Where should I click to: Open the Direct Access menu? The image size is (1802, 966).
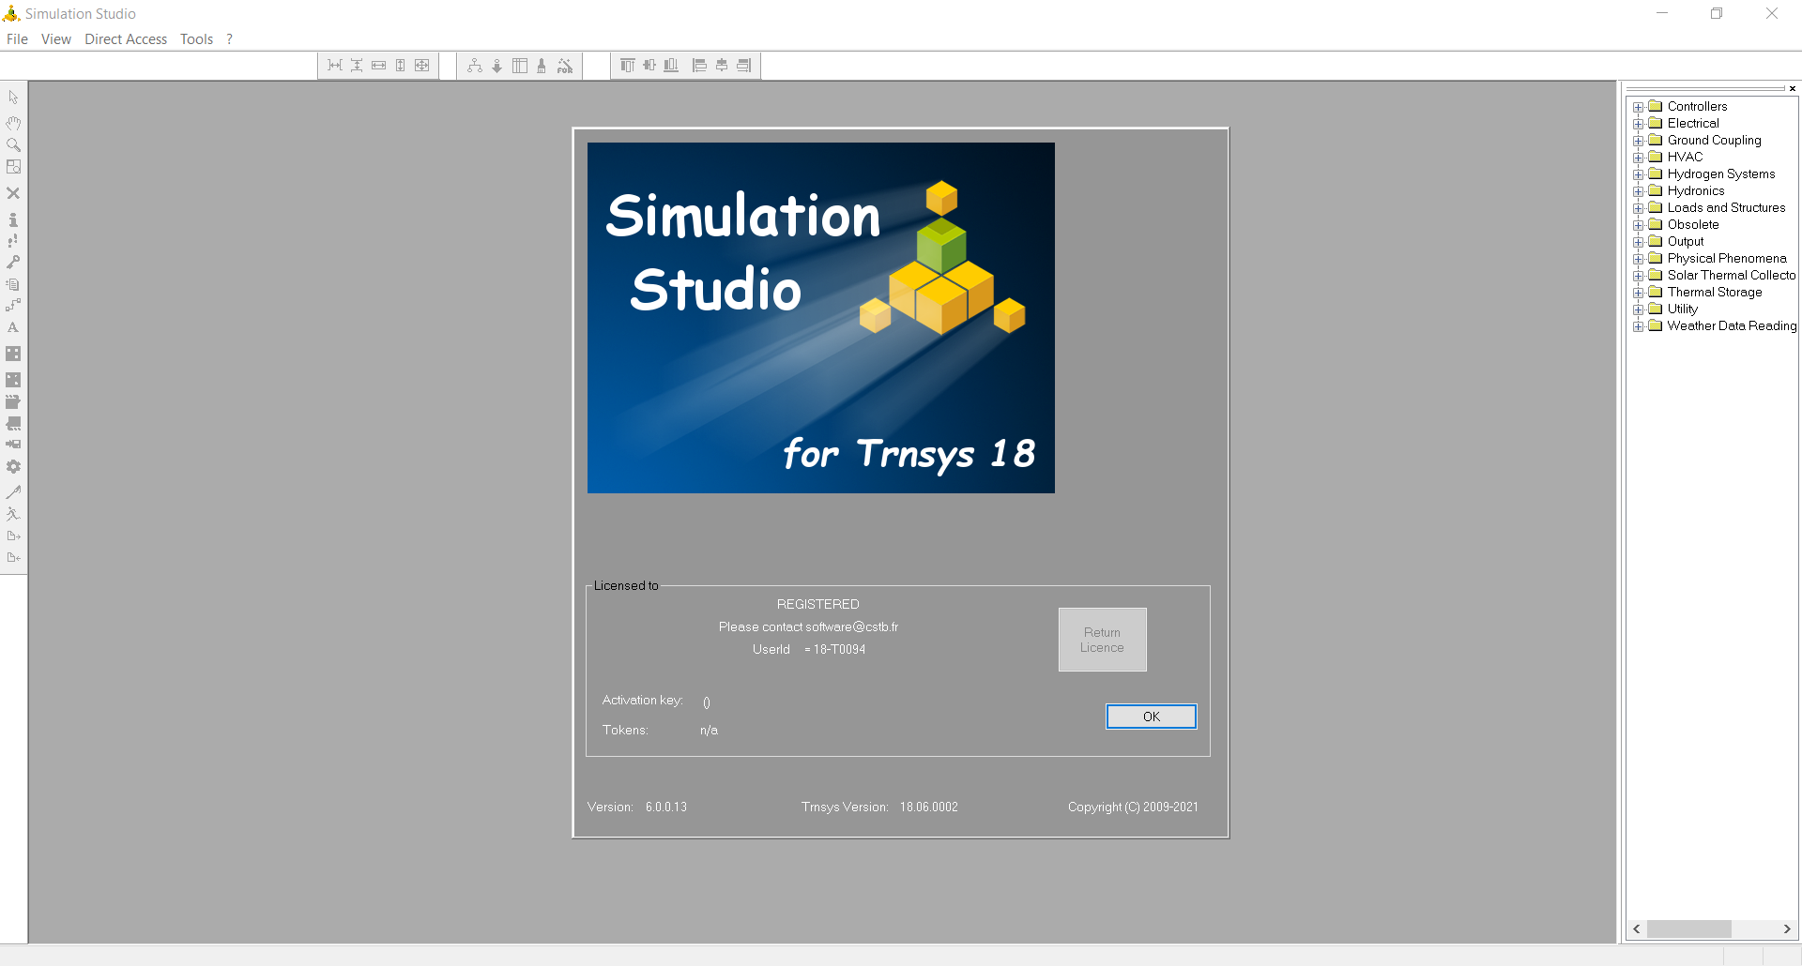pyautogui.click(x=126, y=39)
